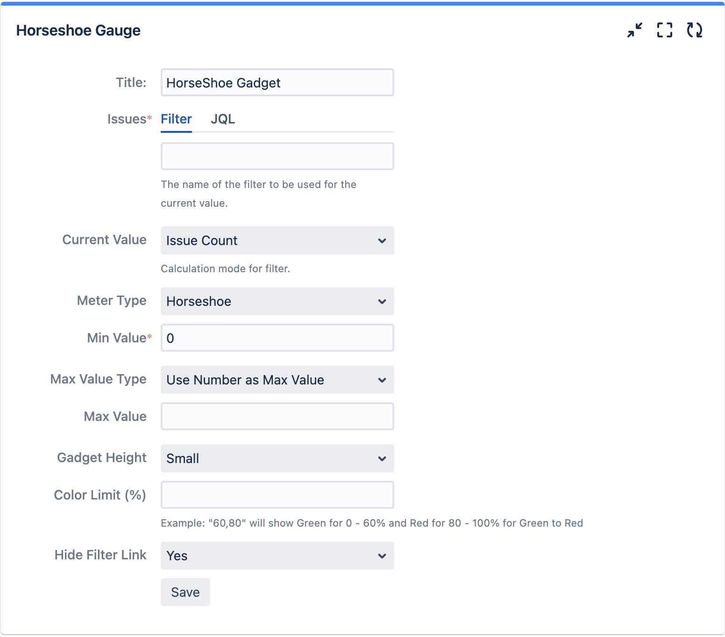
Task: Open Max Value Type dropdown
Action: point(277,380)
